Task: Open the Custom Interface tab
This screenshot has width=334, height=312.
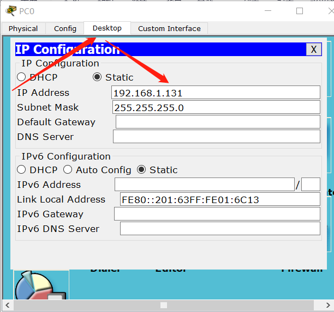Action: click(x=169, y=28)
